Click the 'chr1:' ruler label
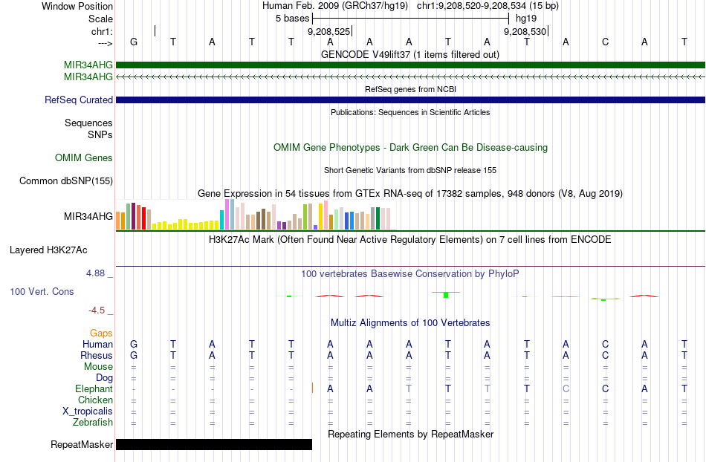706x462 pixels. tap(102, 31)
